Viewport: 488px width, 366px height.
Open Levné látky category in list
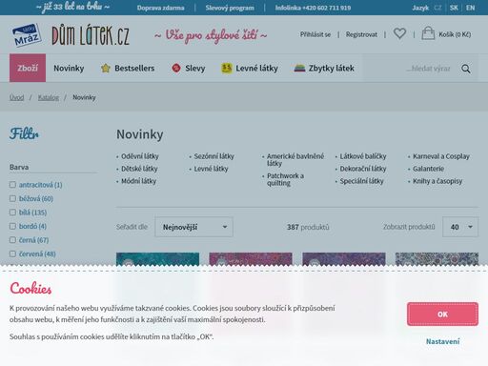tap(211, 169)
